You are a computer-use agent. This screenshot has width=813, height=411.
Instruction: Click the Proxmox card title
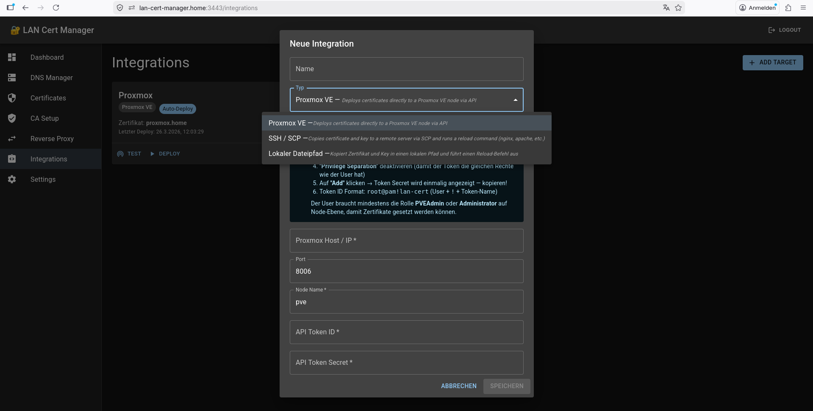pos(136,95)
